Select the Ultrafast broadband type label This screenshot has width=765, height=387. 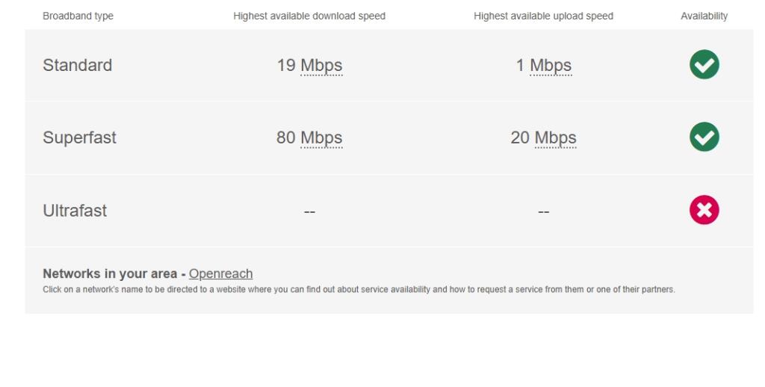tap(75, 211)
